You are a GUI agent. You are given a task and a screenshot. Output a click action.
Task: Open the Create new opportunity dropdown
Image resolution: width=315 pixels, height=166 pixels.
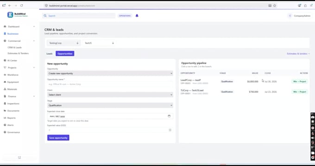[110, 73]
